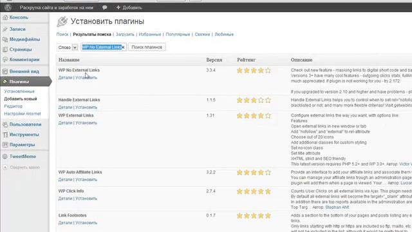Open Добавить новый submenu item
Image resolution: width=412 pixels, height=232 pixels.
[x=21, y=99]
